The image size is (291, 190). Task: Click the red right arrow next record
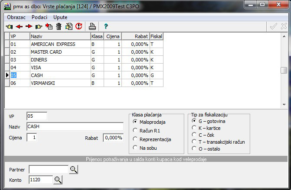pyautogui.click(x=29, y=26)
